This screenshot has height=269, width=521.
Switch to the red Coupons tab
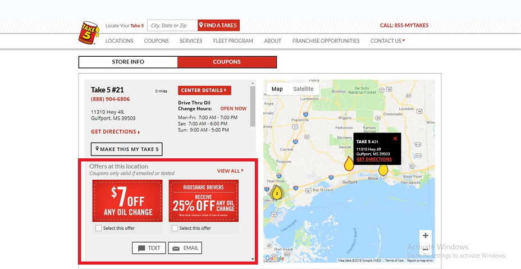227,62
